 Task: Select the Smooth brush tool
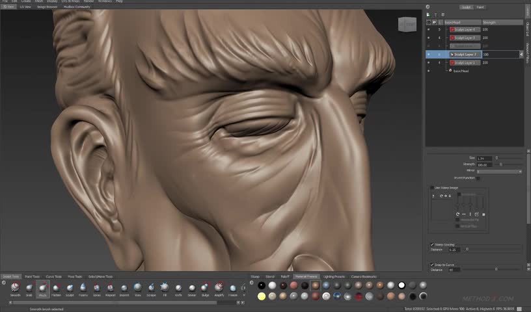pos(14,287)
